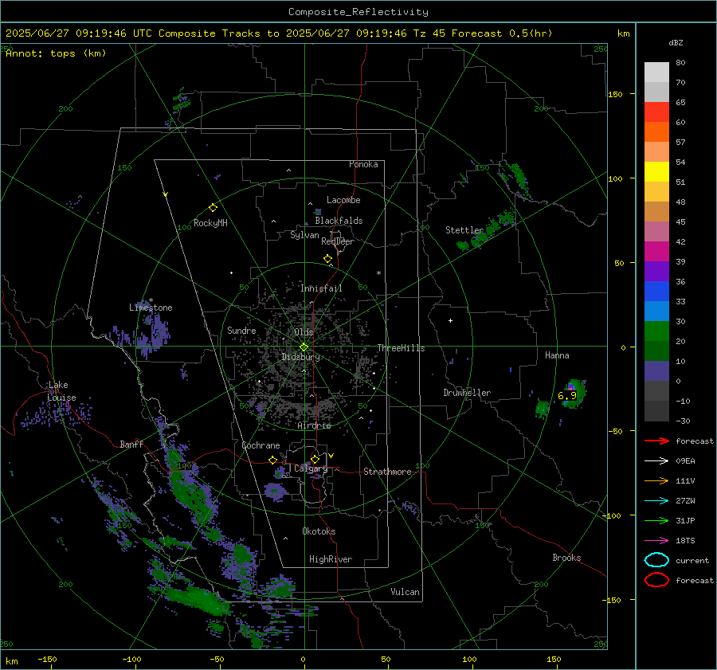Viewport: 717px width, 670px height.
Task: Click the Drumheller label
Action: coord(467,393)
